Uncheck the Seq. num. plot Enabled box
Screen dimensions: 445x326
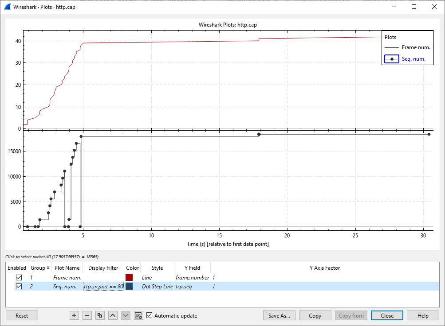point(19,287)
